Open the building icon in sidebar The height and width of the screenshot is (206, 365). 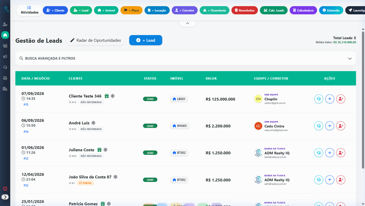[5, 89]
